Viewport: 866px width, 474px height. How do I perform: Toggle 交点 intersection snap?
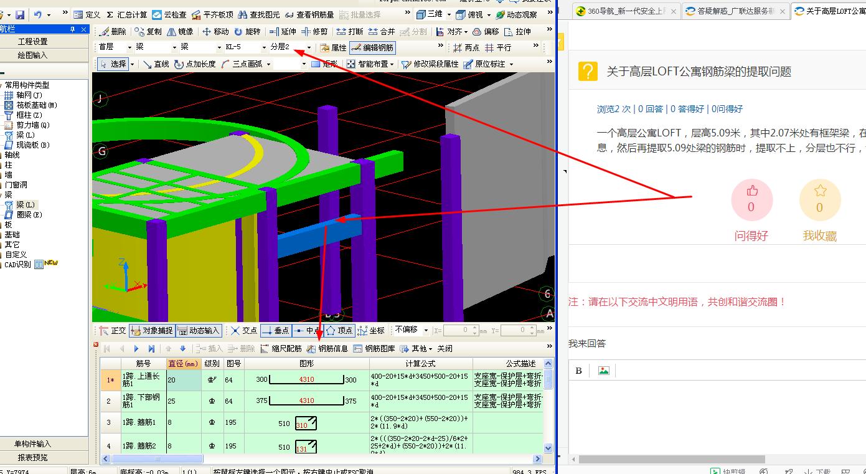[243, 331]
